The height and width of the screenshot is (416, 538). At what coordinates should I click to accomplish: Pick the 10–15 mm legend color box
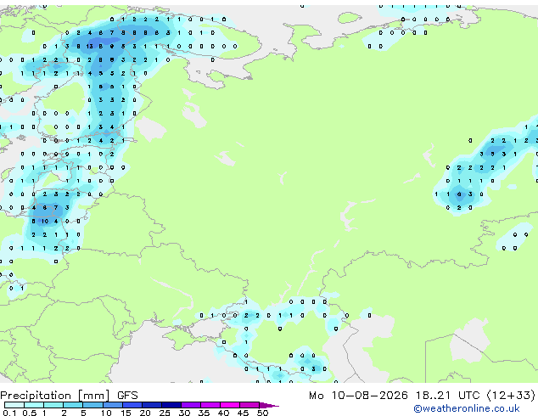click(112, 405)
